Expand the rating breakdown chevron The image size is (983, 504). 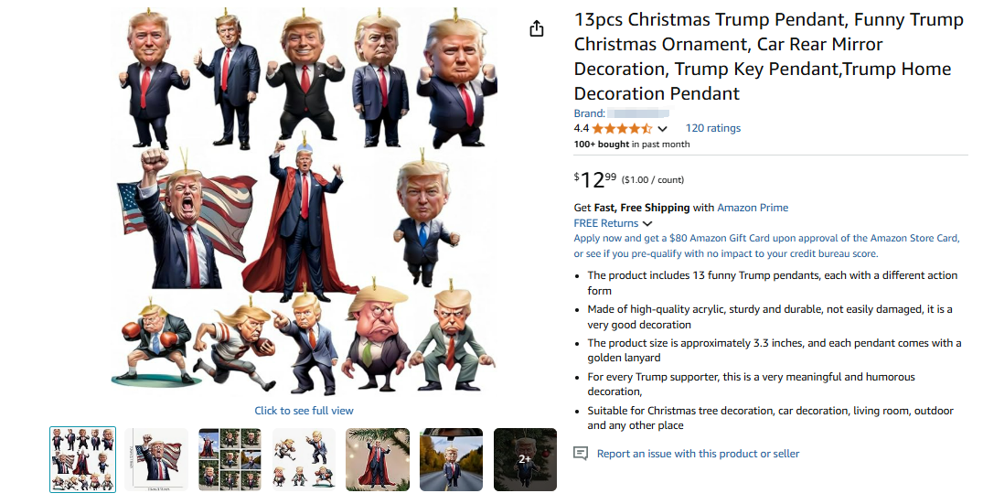[x=663, y=129]
